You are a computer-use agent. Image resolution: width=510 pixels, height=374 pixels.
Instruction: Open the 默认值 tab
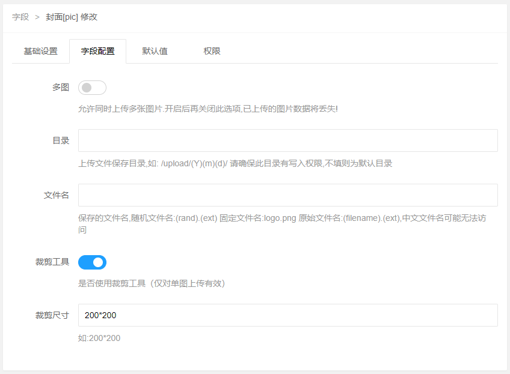155,51
